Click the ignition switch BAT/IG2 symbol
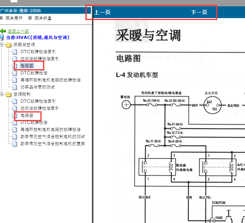The height and width of the screenshot is (223, 245). 212,105
